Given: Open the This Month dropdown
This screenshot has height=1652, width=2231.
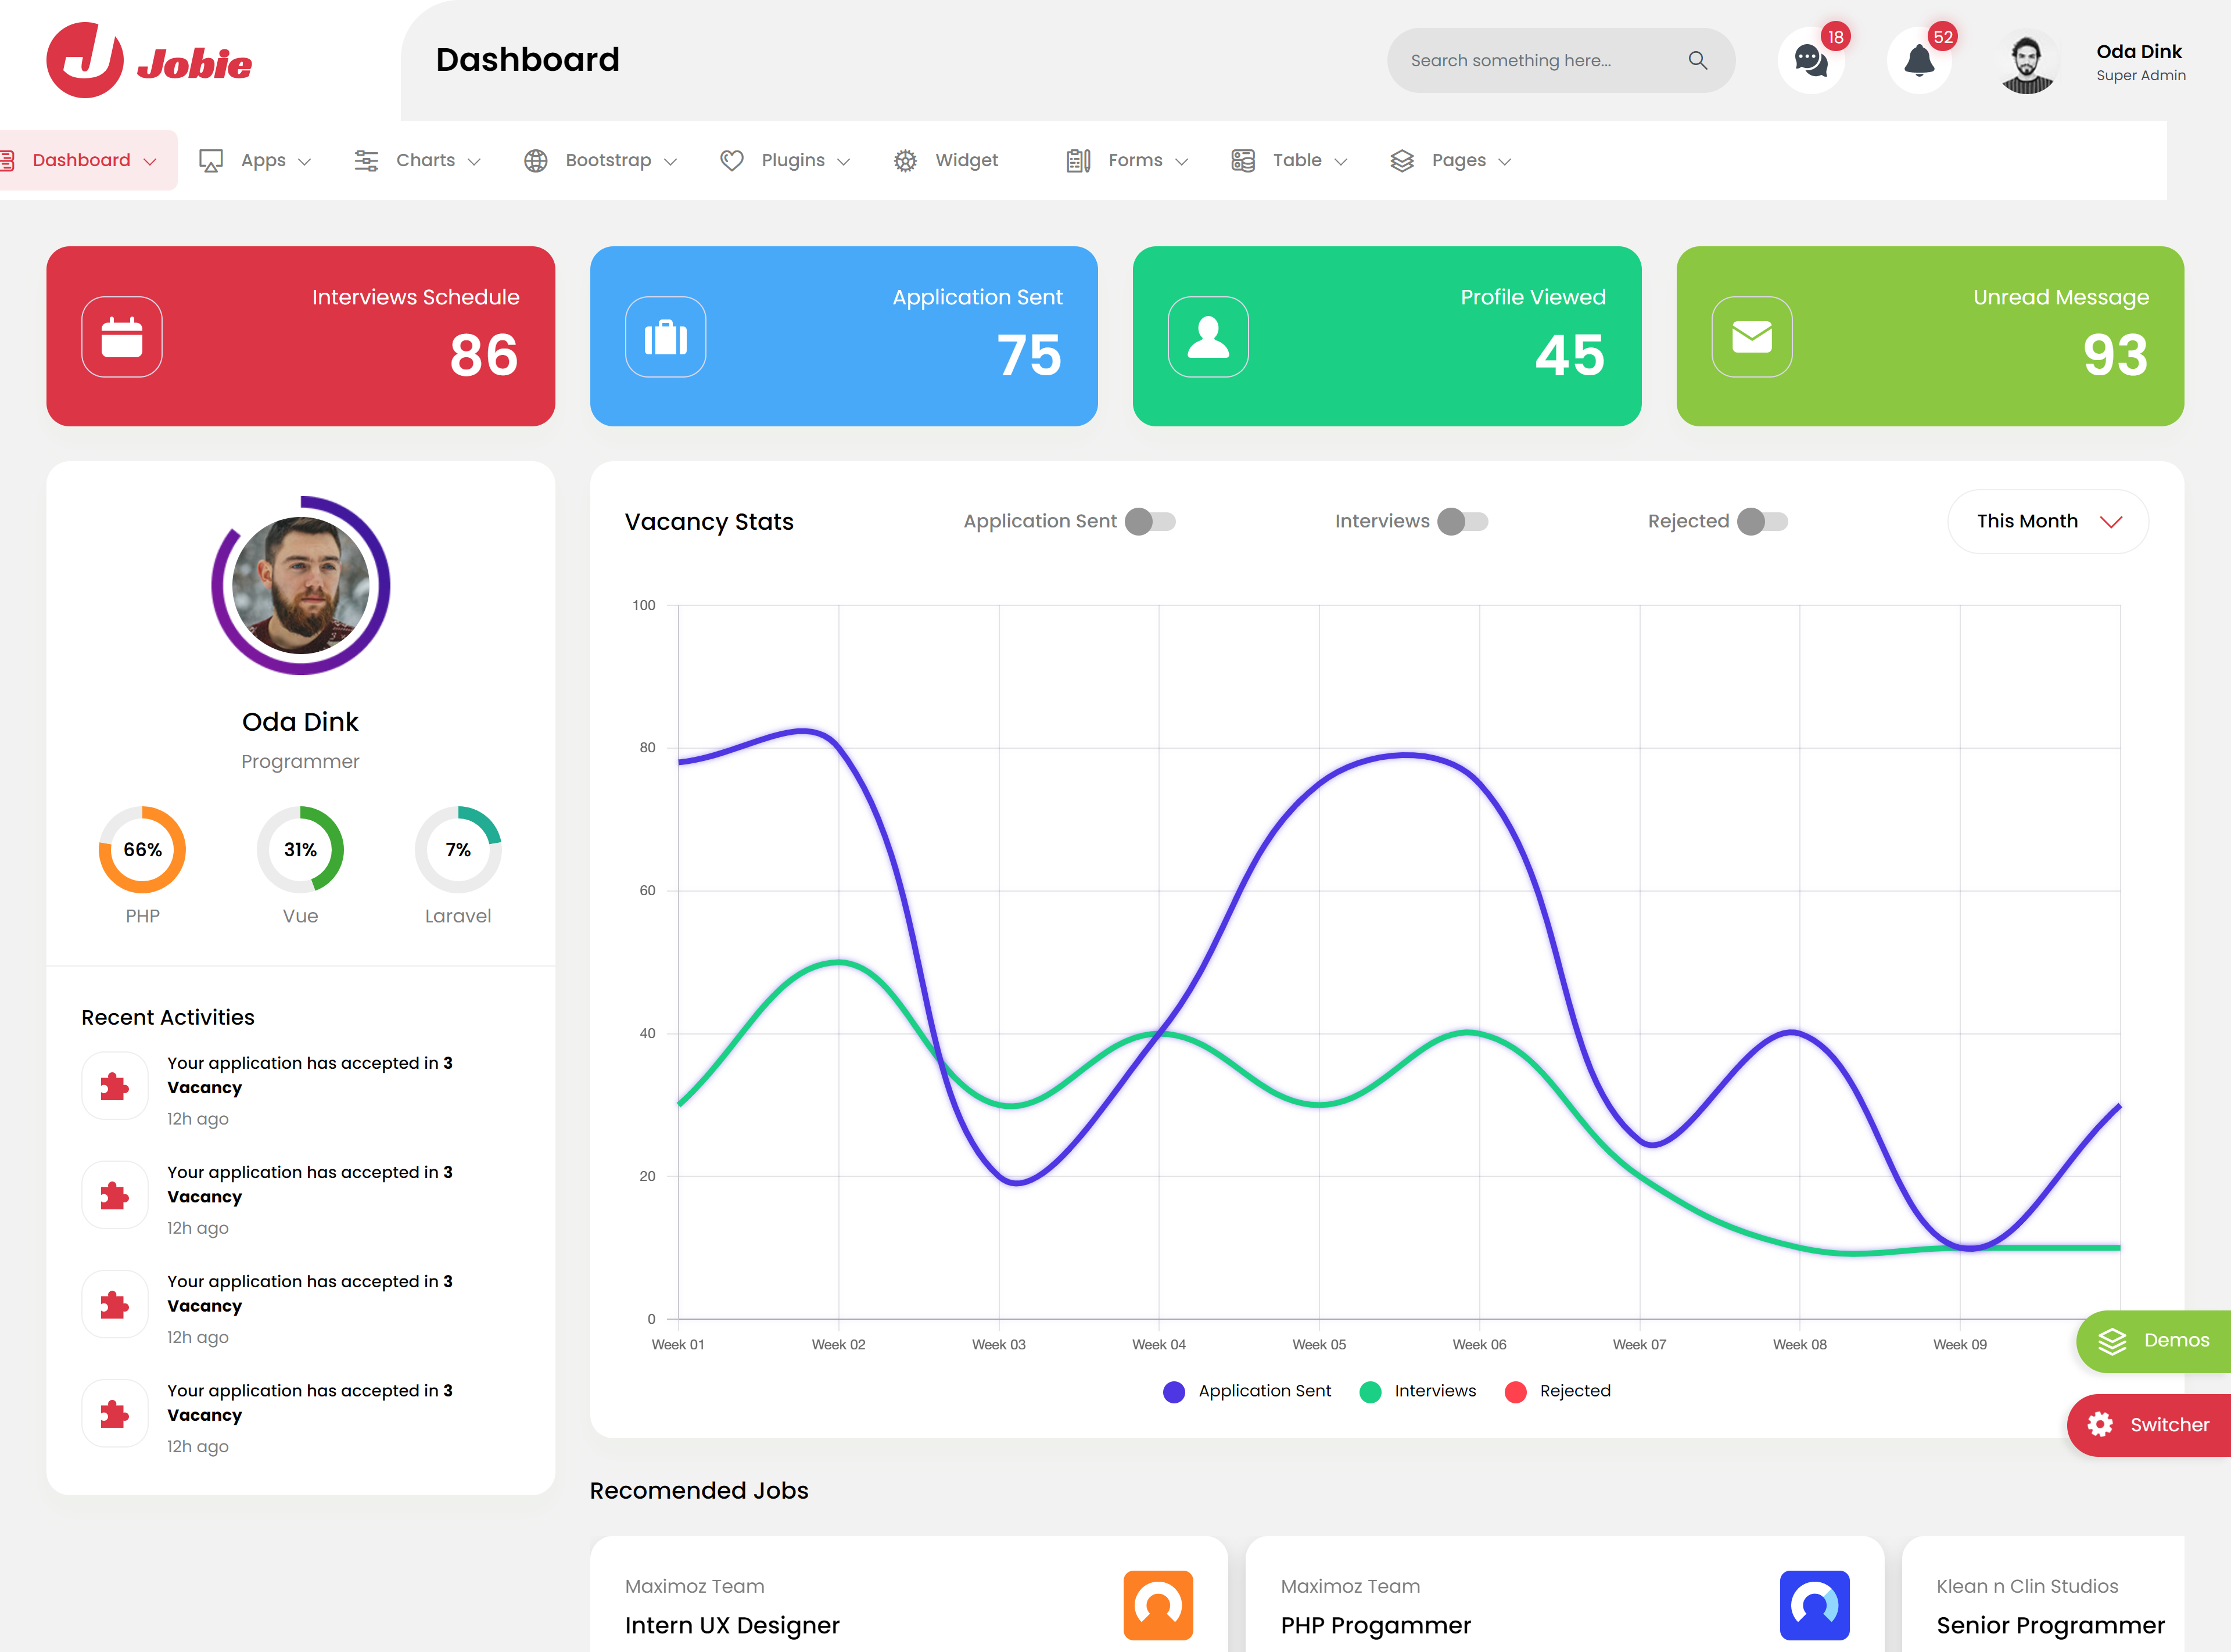Looking at the screenshot, I should [x=2047, y=521].
